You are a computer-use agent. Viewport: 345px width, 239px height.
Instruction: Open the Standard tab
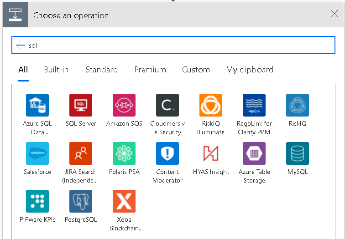tap(102, 70)
